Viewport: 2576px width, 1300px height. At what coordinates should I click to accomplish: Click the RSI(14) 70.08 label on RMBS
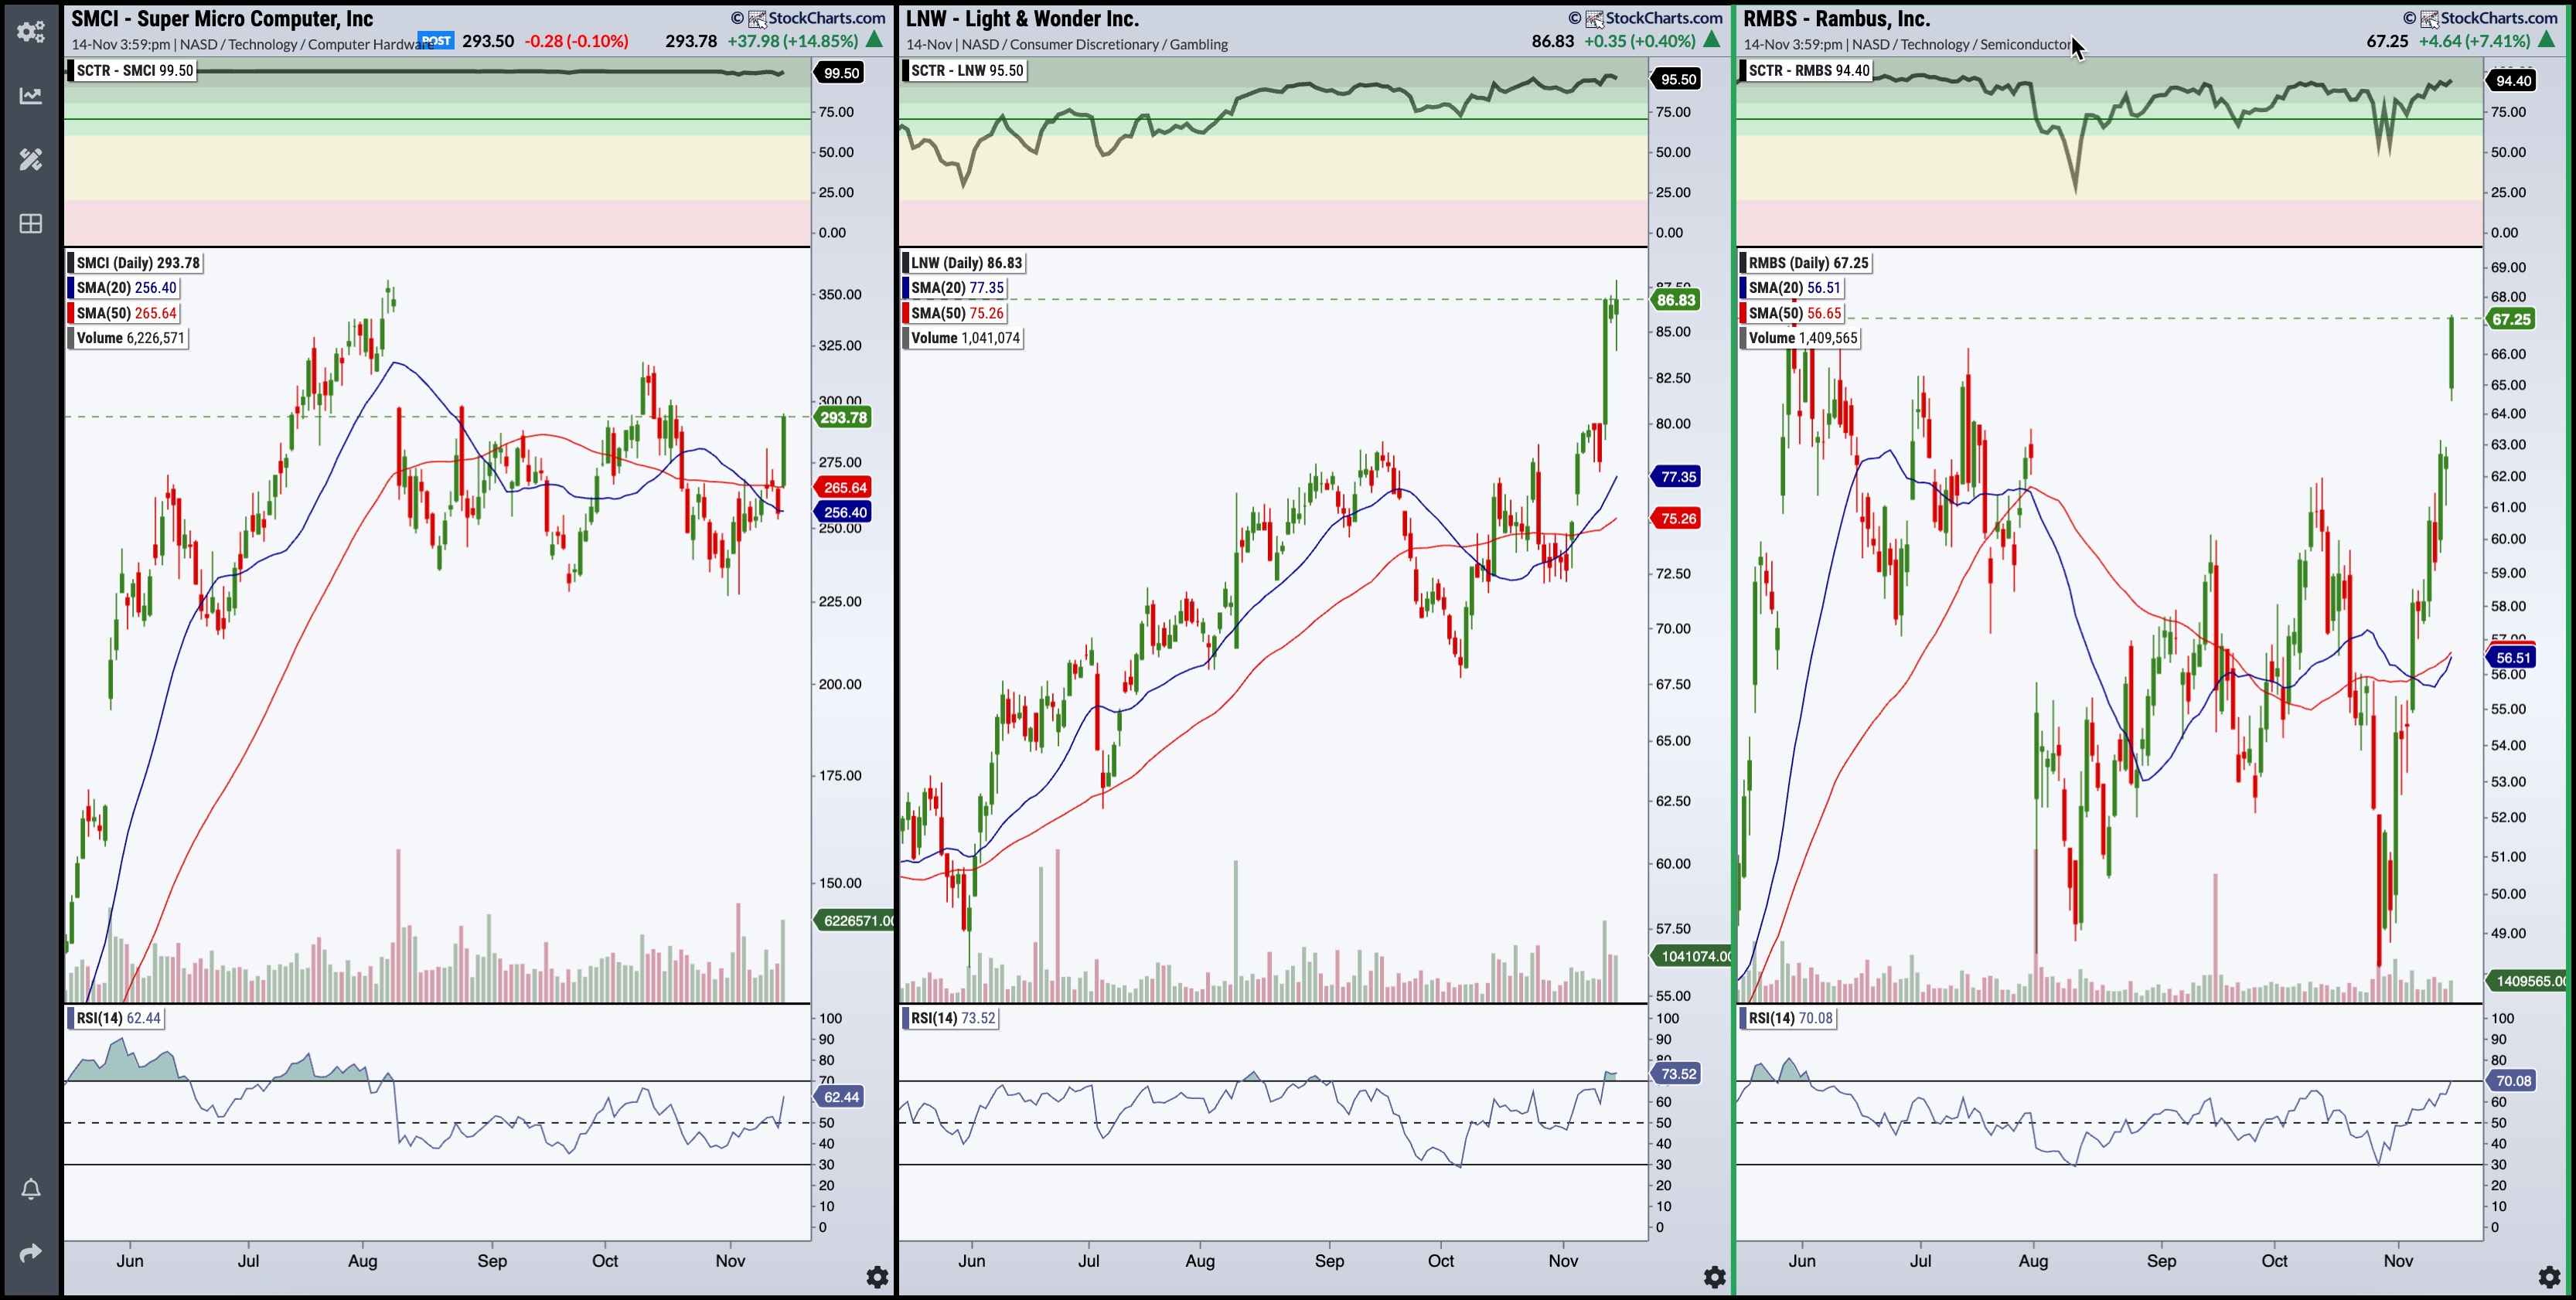[1789, 1018]
